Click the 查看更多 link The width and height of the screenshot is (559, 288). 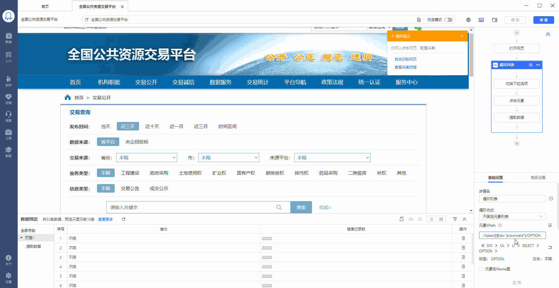click(x=105, y=219)
